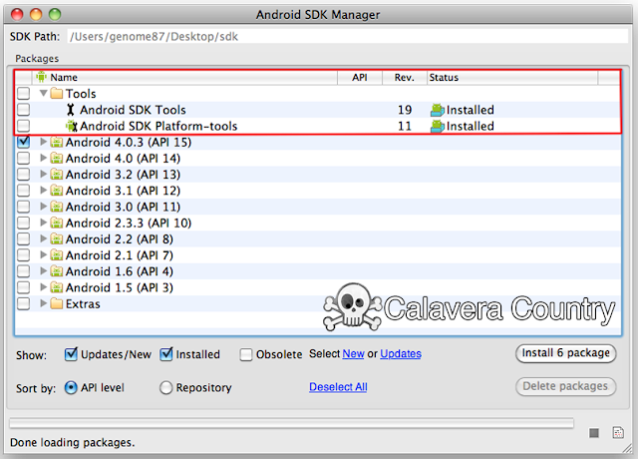Click the Status column header
638x459 pixels.
[x=512, y=77]
